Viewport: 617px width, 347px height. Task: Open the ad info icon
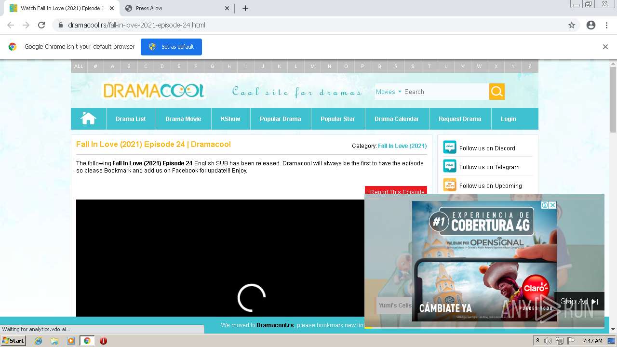click(x=545, y=205)
